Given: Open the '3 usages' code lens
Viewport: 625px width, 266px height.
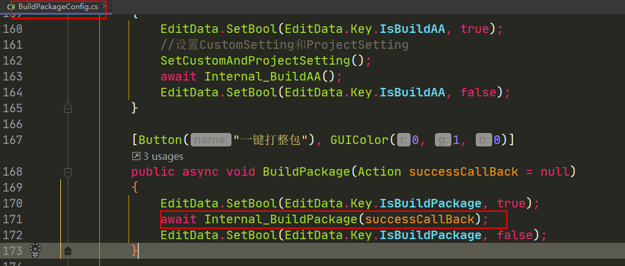Looking at the screenshot, I should point(163,156).
